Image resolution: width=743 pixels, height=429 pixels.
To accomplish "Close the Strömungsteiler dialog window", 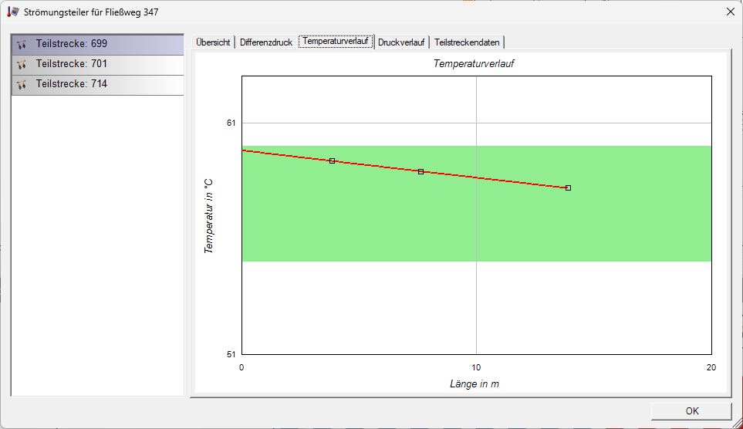I will (730, 12).
